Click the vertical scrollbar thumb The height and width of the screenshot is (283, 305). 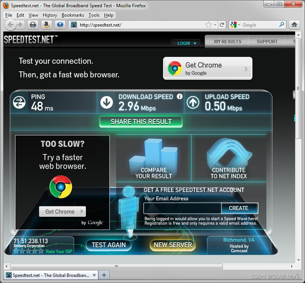[x=298, y=89]
